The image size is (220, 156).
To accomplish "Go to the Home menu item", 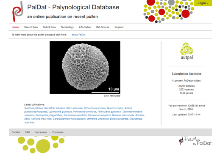I will click(15, 27).
